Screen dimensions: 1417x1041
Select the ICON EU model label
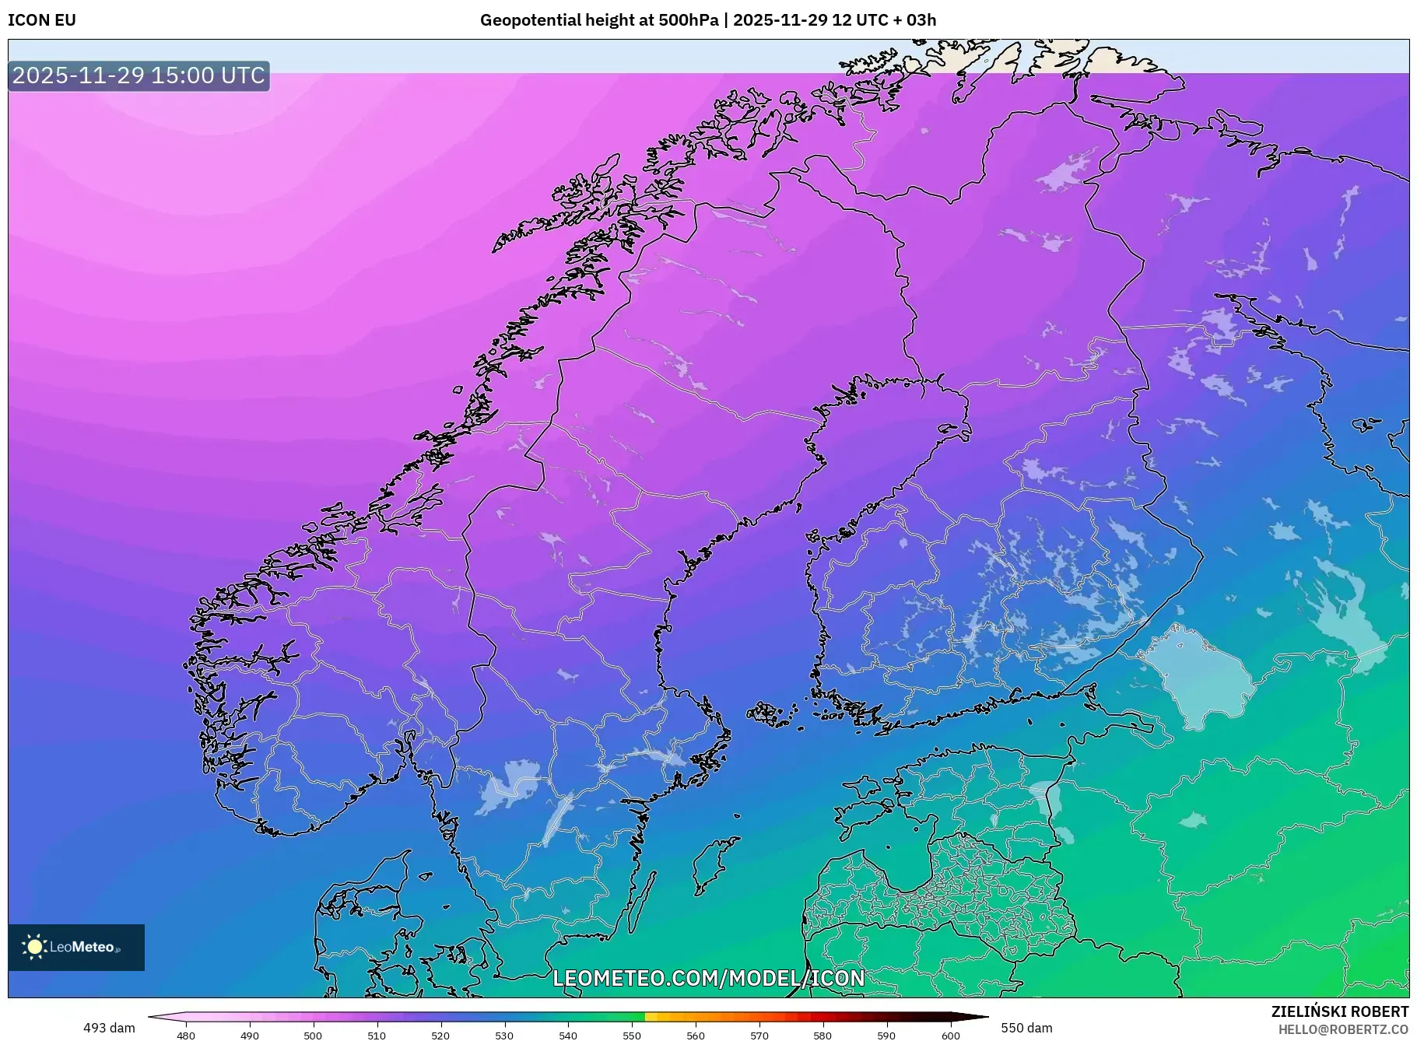40,20
